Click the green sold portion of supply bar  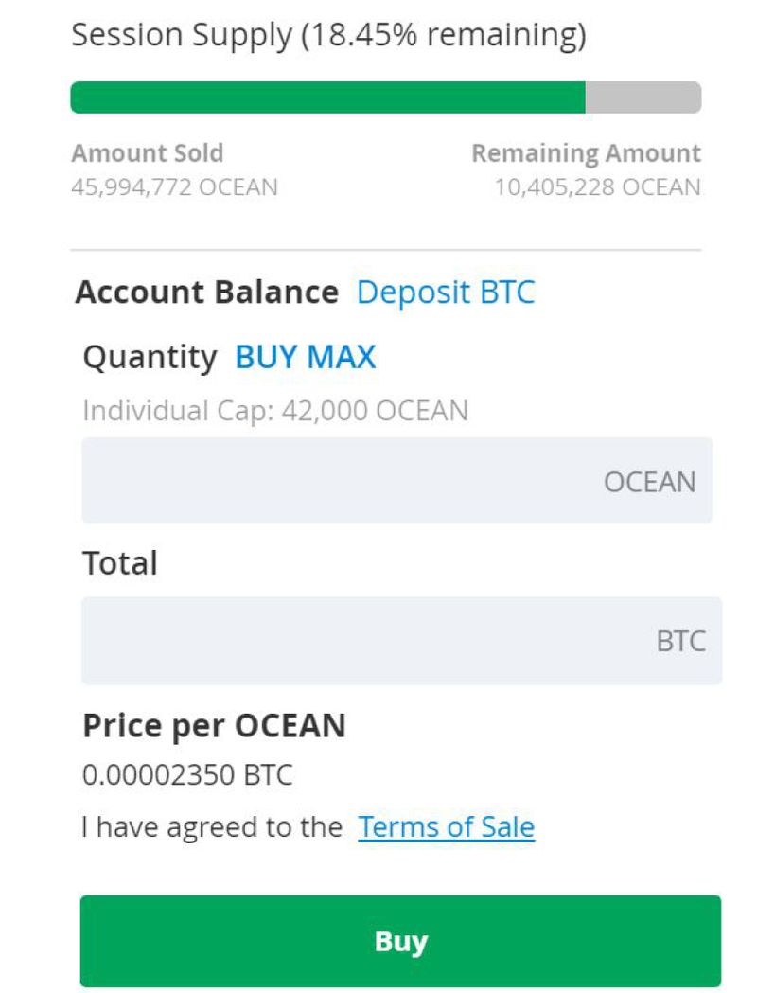(327, 98)
